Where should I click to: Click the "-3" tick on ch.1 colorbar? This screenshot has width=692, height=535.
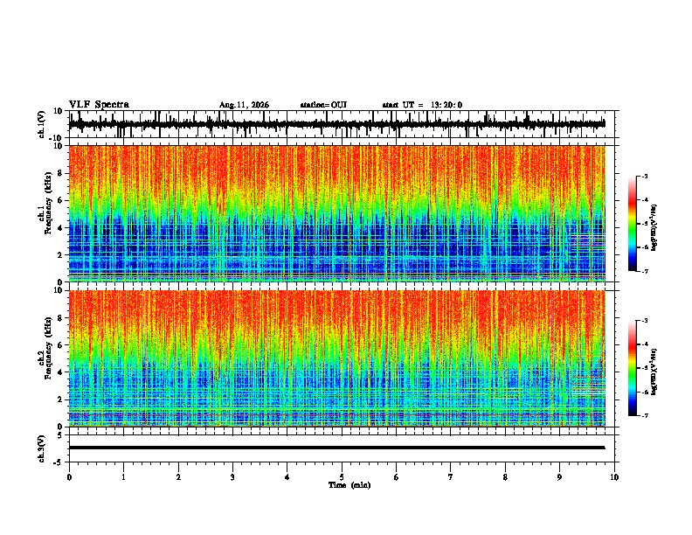[645, 176]
